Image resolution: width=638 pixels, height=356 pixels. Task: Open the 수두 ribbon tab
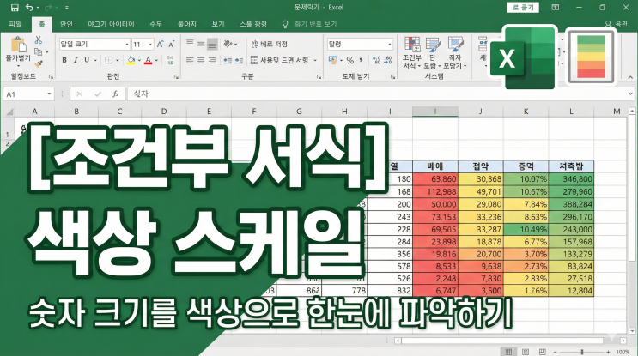[155, 24]
